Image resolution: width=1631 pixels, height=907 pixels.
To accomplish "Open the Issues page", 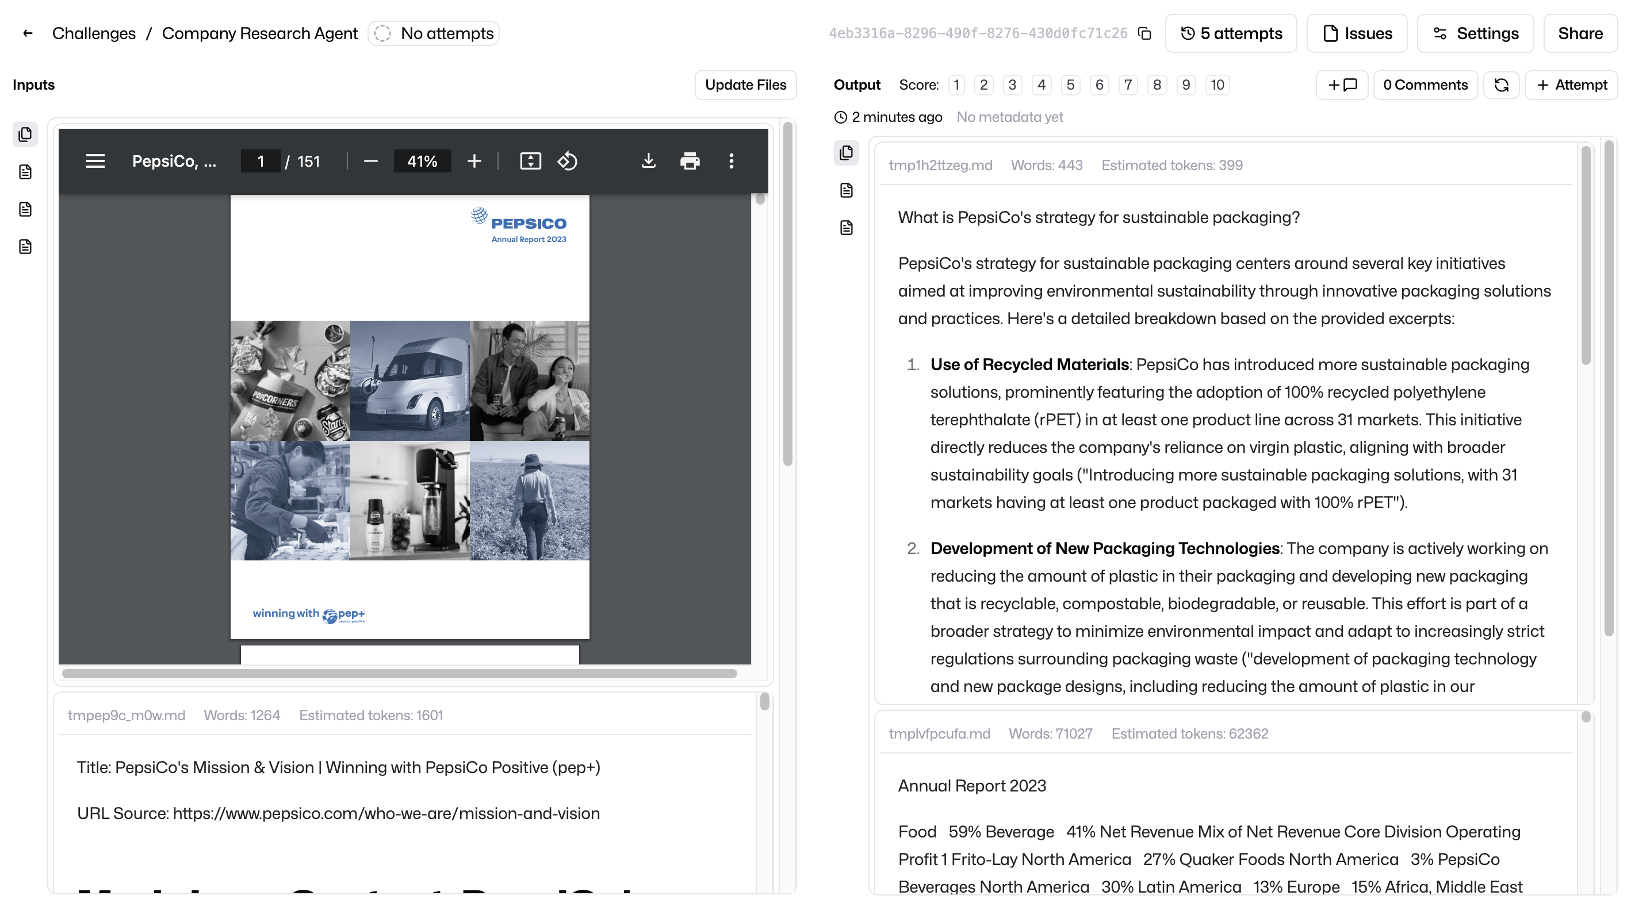I will (x=1357, y=33).
